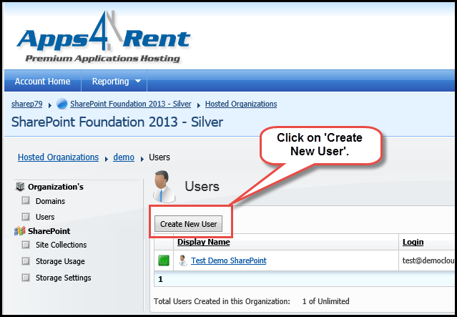Click the square bullet next to Site Collections
Viewport: 457px width, 317px height.
26,245
